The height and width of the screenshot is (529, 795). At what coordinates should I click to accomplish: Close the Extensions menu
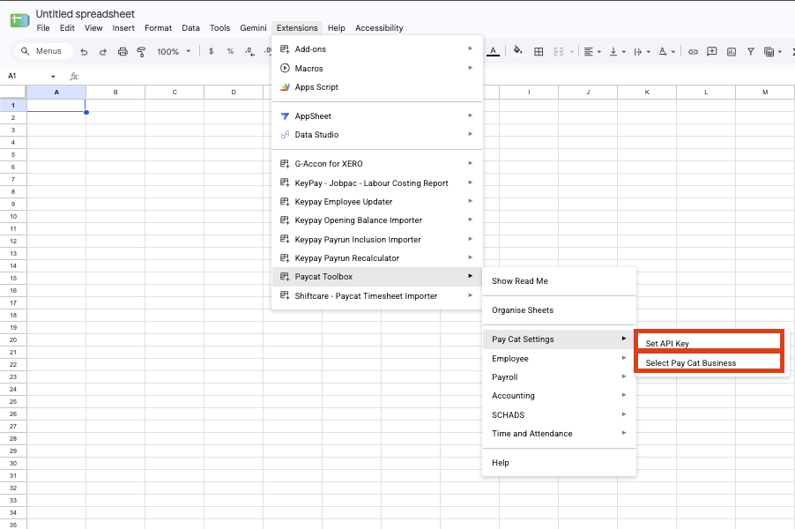coord(297,28)
